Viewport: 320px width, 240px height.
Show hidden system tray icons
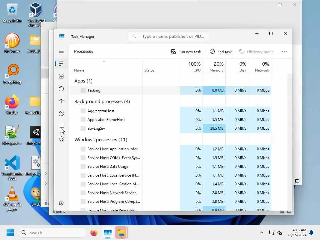(262, 232)
